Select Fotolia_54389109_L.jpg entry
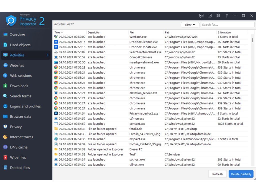 (151, 134)
